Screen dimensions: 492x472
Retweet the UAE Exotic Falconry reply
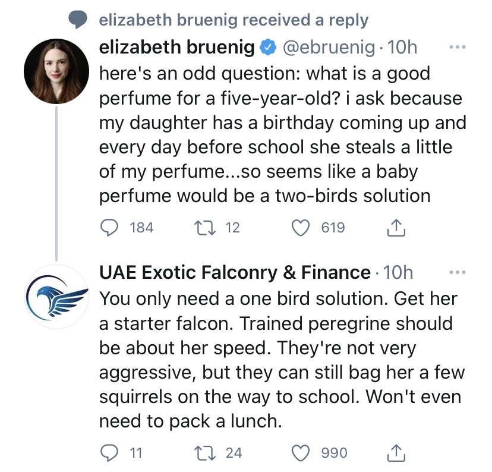tap(205, 453)
